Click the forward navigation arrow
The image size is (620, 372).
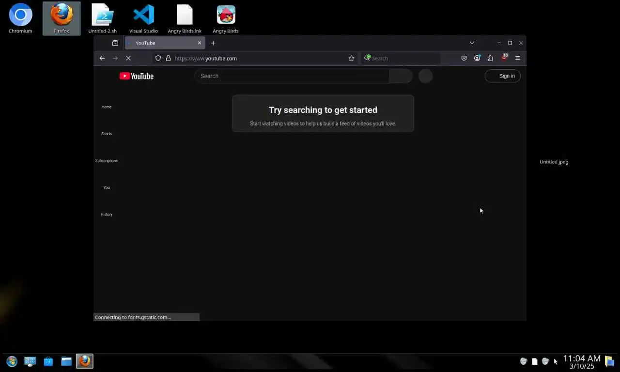point(115,58)
